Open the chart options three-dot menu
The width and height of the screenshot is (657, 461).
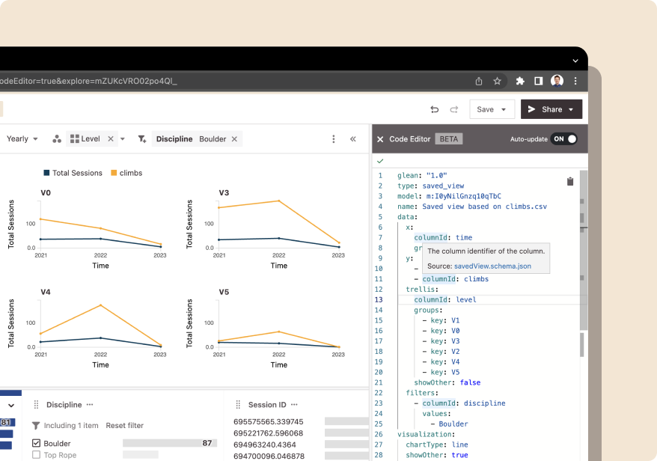pyautogui.click(x=334, y=138)
